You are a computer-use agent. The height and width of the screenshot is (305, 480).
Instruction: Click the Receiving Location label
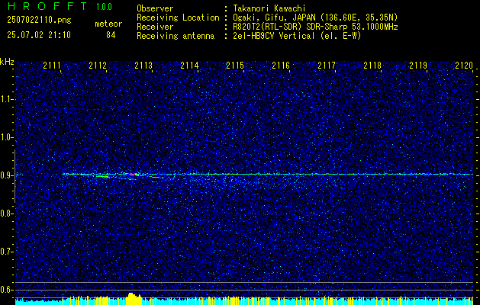click(x=178, y=18)
